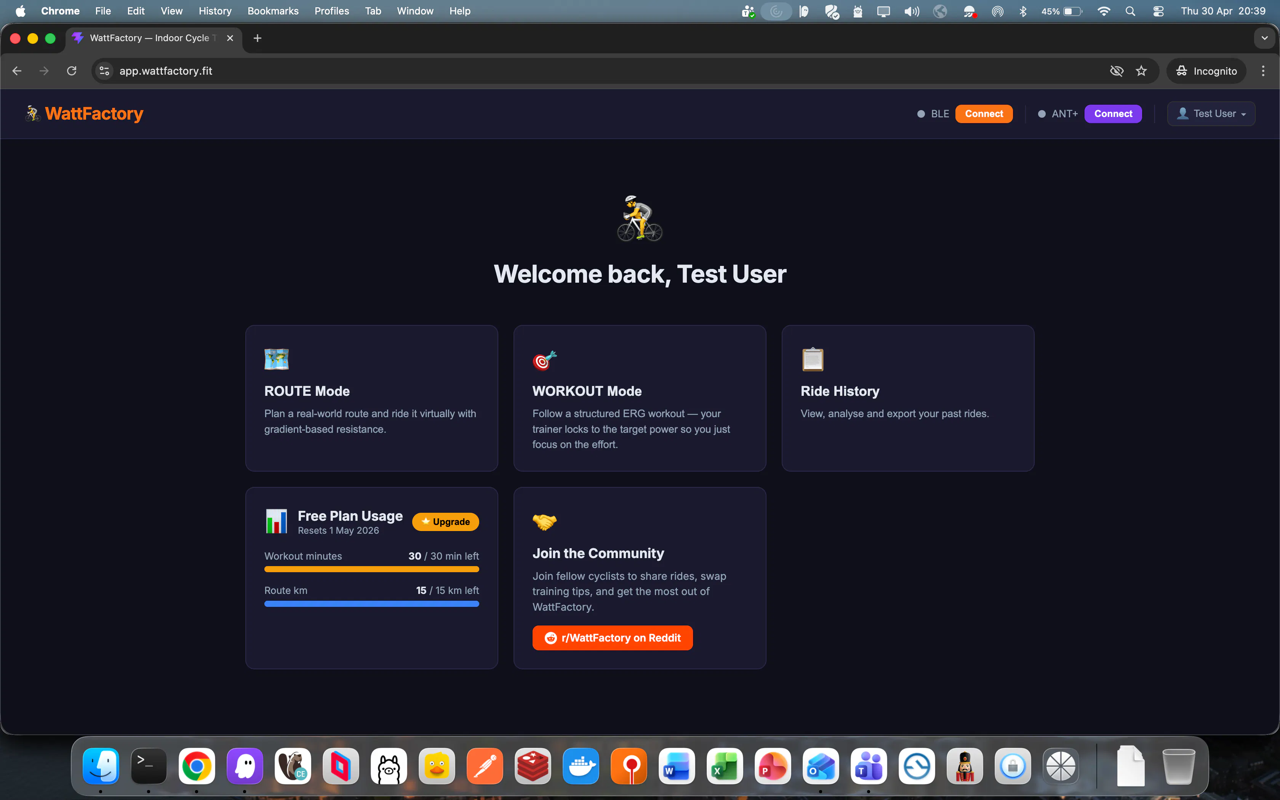Expand the tab search chevron

click(1264, 38)
